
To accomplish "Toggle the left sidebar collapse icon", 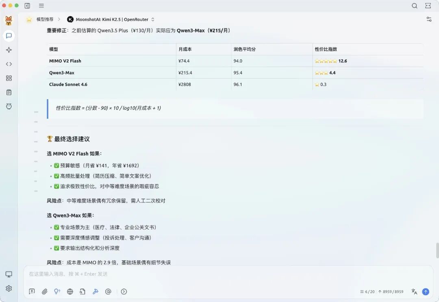I will pos(28,6).
